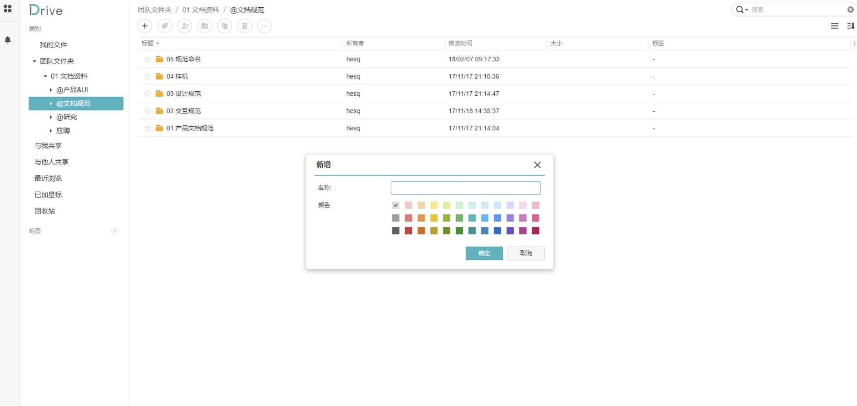Go to 团队文件夹 breadcrumb

[155, 10]
